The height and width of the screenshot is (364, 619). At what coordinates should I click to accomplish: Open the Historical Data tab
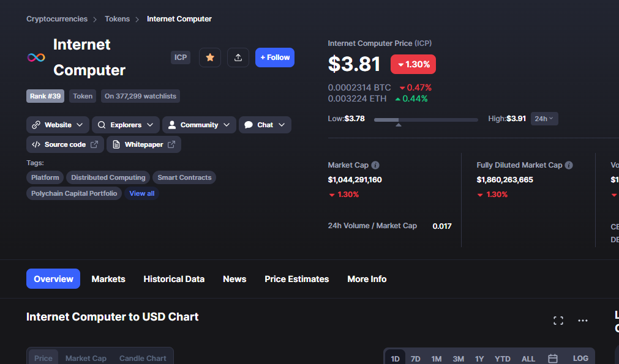pyautogui.click(x=174, y=279)
